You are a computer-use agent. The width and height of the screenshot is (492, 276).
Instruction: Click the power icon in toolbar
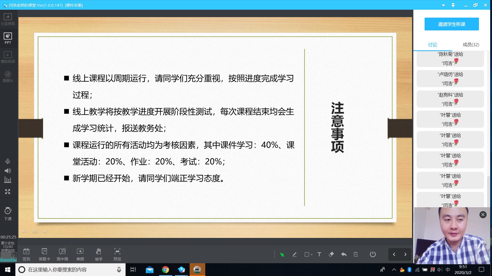[373, 254]
